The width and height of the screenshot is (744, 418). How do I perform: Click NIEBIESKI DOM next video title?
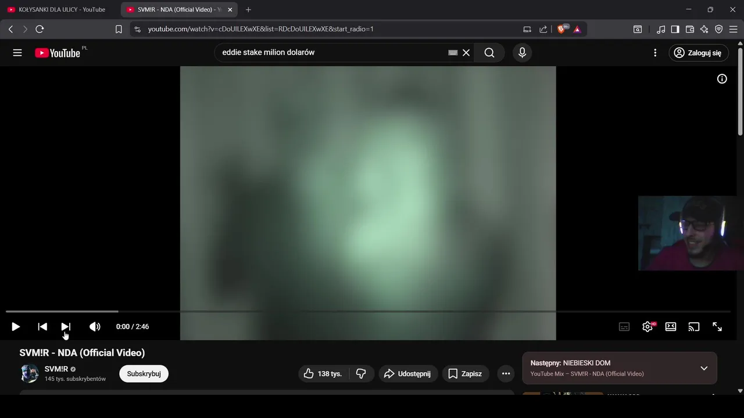(586, 363)
